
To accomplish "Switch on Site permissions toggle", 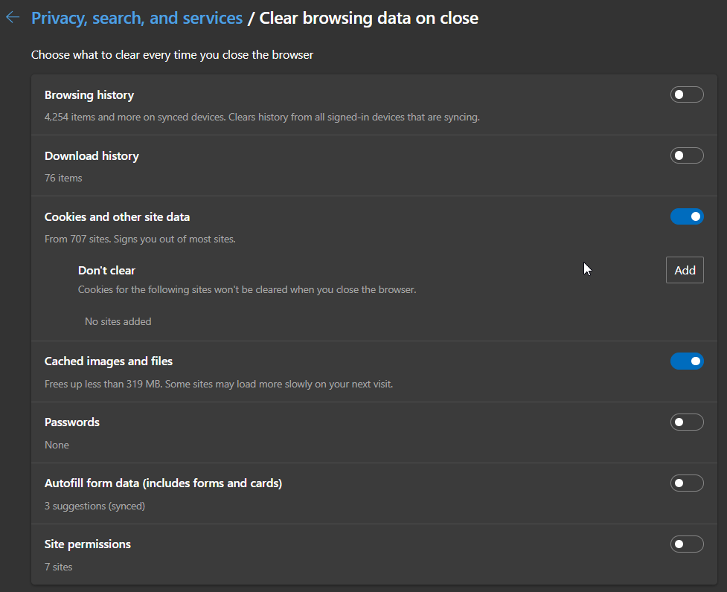I will click(x=687, y=544).
